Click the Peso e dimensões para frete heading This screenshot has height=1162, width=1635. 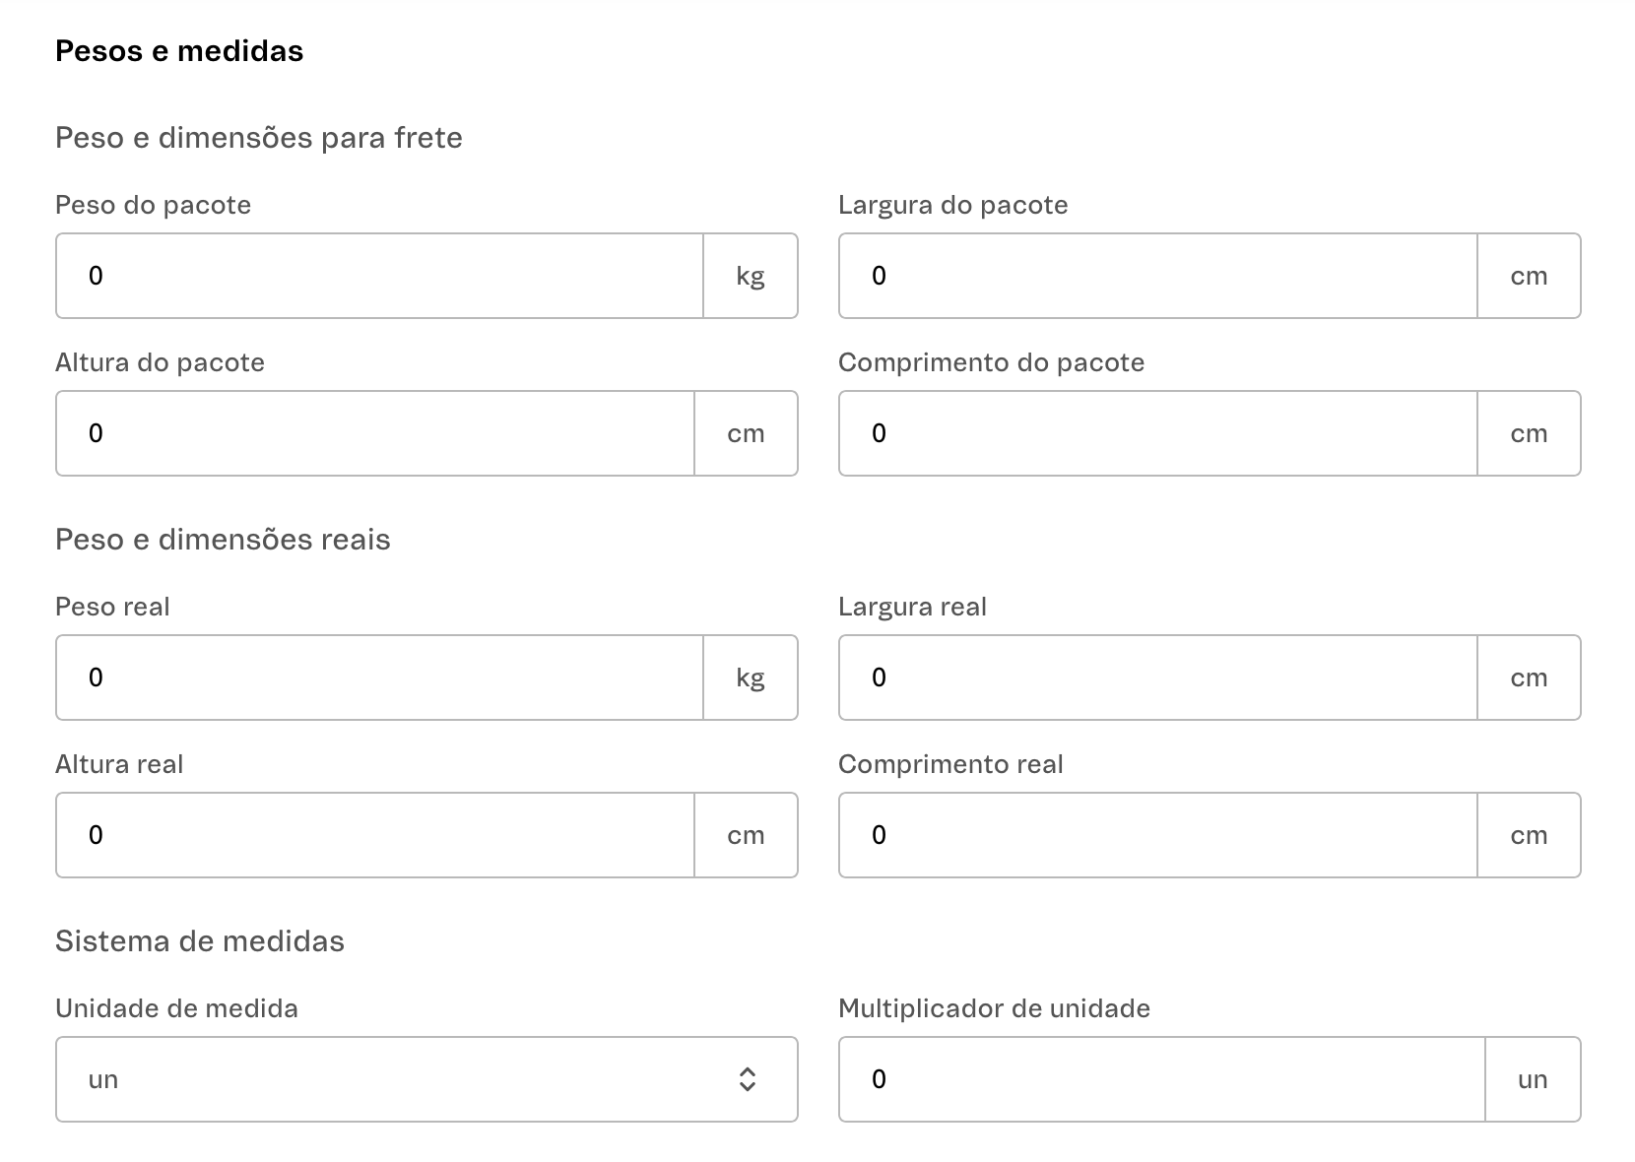(x=258, y=138)
